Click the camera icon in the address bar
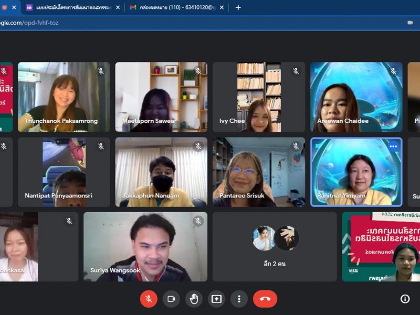The image size is (420, 315). tap(410, 23)
